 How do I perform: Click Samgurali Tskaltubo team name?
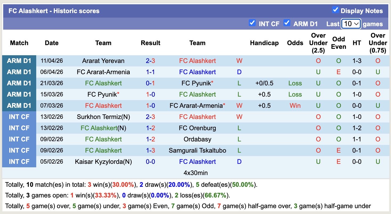[197, 150]
